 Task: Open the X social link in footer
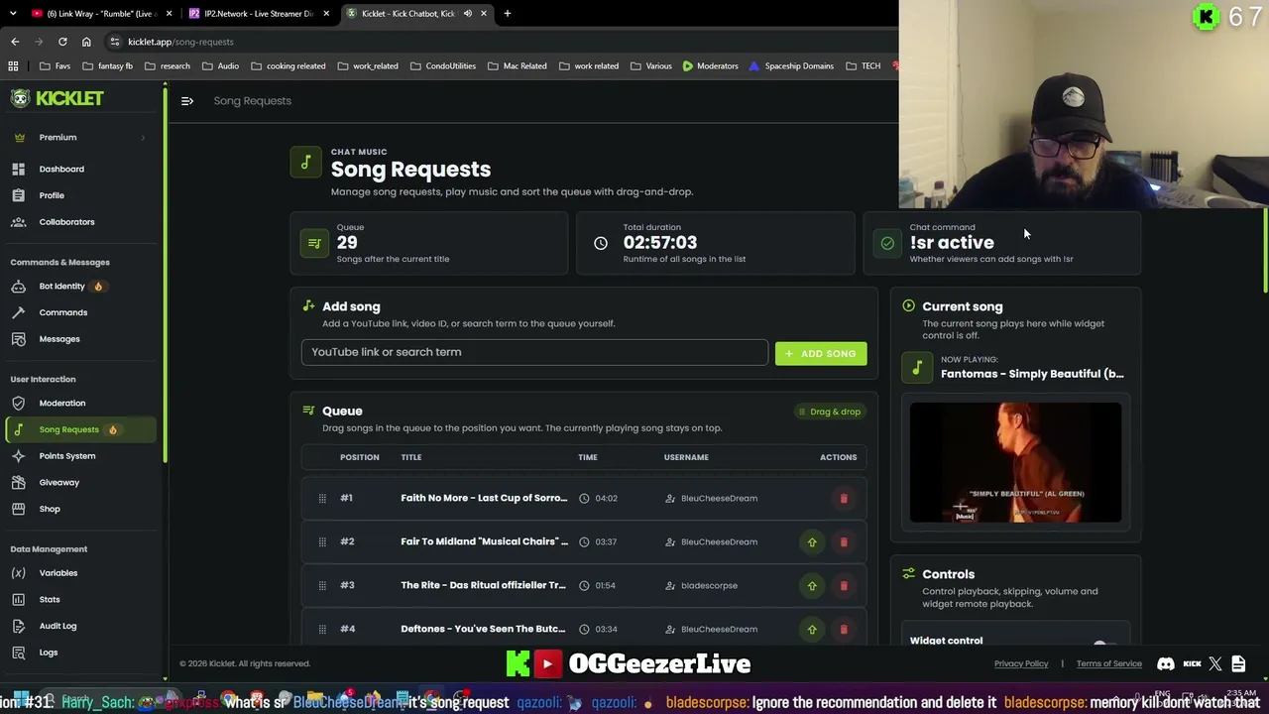[x=1215, y=663]
